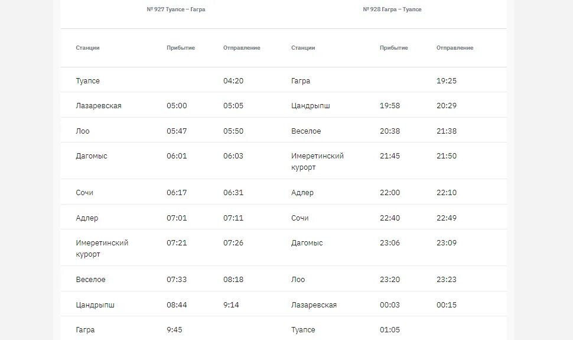Click the Лазаревская departure time 00:15

pos(447,305)
